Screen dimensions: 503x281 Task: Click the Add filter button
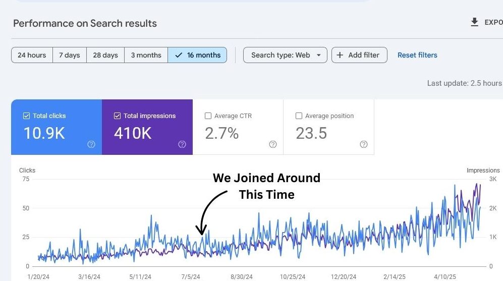pos(359,55)
